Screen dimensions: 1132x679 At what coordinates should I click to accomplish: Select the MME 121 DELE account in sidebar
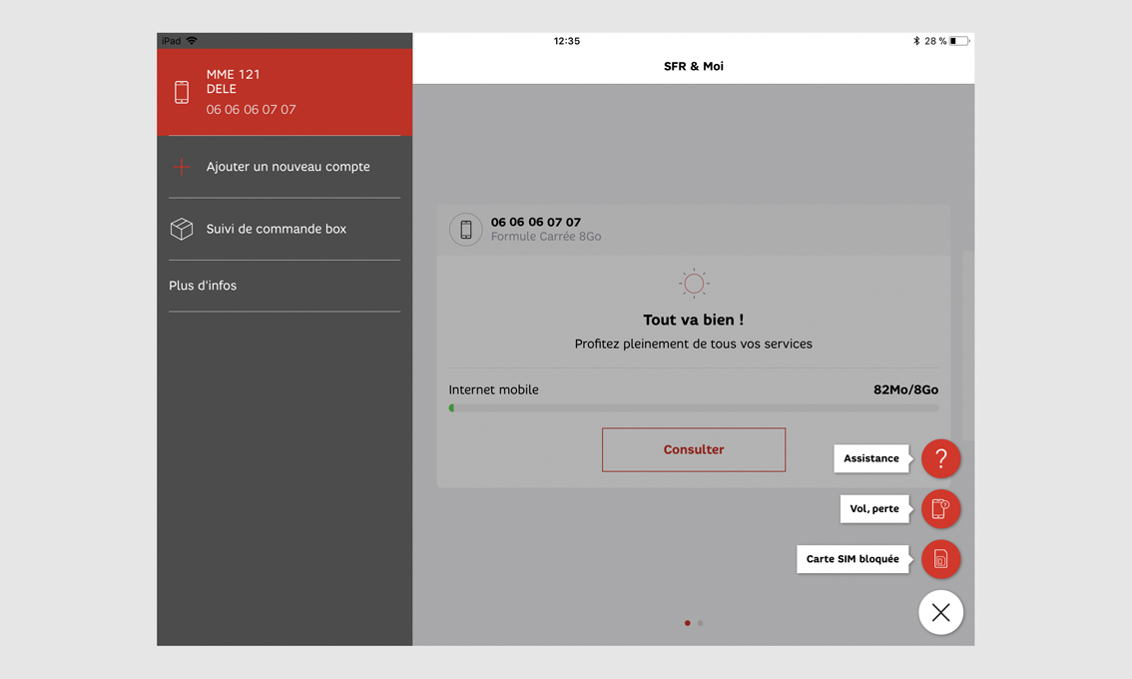284,92
